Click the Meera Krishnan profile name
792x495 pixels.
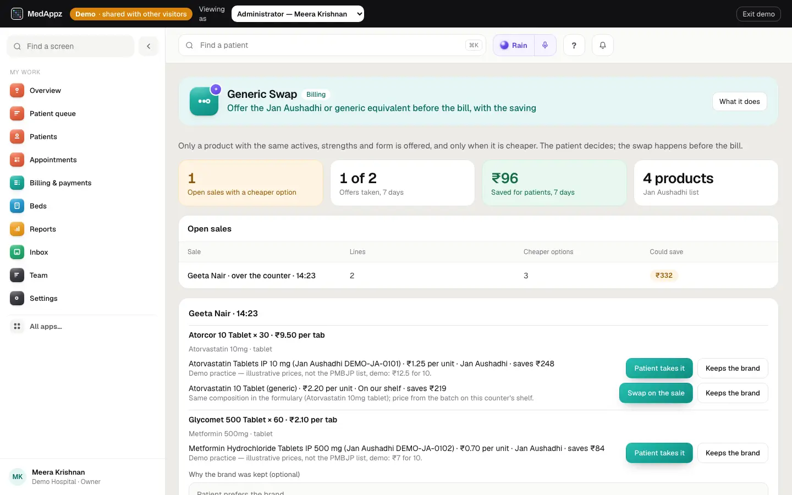click(x=58, y=472)
